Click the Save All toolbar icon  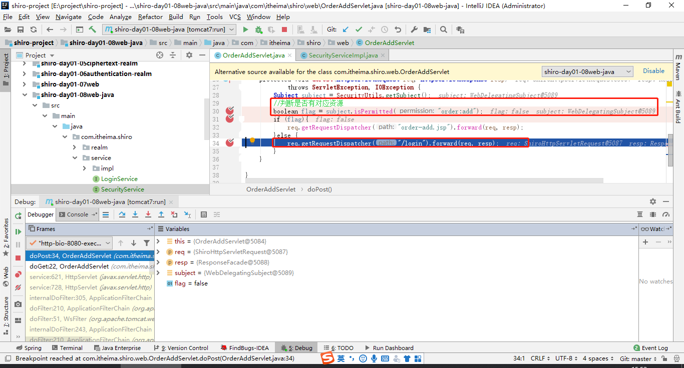[x=21, y=29]
